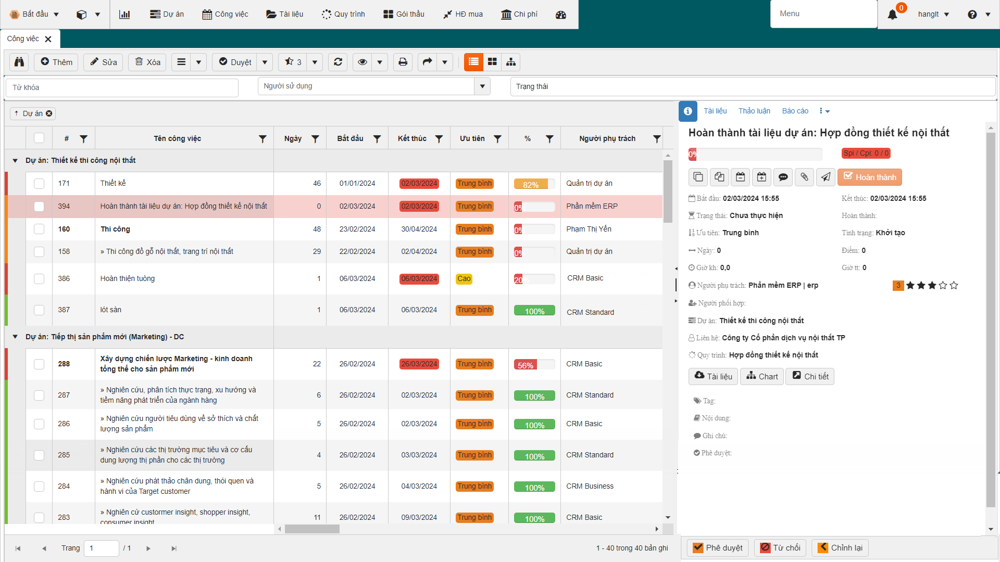Switch to Thảo luận tab in detail panel

tap(754, 110)
